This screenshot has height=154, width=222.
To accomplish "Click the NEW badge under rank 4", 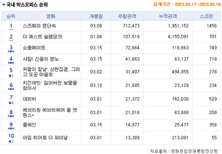I will point(11,63).
